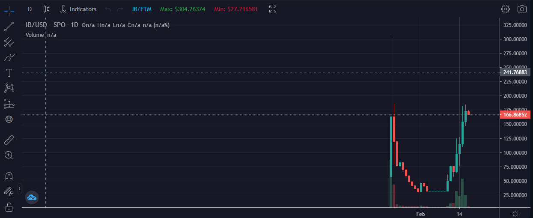The height and width of the screenshot is (218, 533).
Task: Select the ruler measure tool
Action: (9, 140)
